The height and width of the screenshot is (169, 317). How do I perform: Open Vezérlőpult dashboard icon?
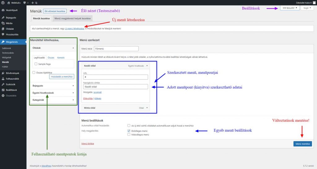[x=3, y=10]
